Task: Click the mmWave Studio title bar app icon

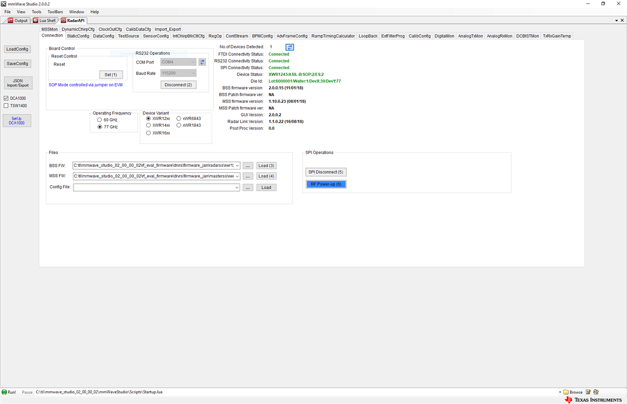Action: [x=4, y=4]
